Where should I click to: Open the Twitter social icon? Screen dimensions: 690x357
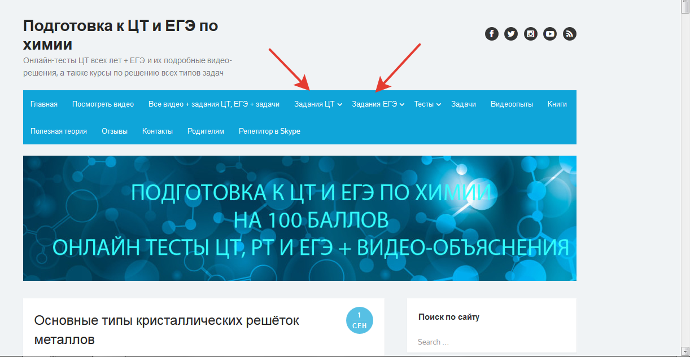click(511, 34)
